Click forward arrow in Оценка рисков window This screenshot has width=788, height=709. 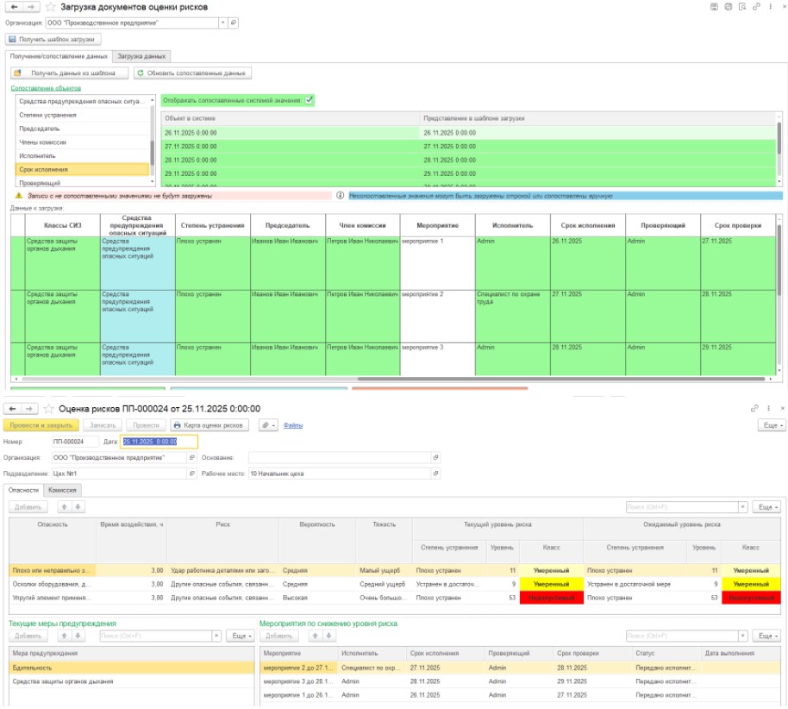[x=29, y=408]
